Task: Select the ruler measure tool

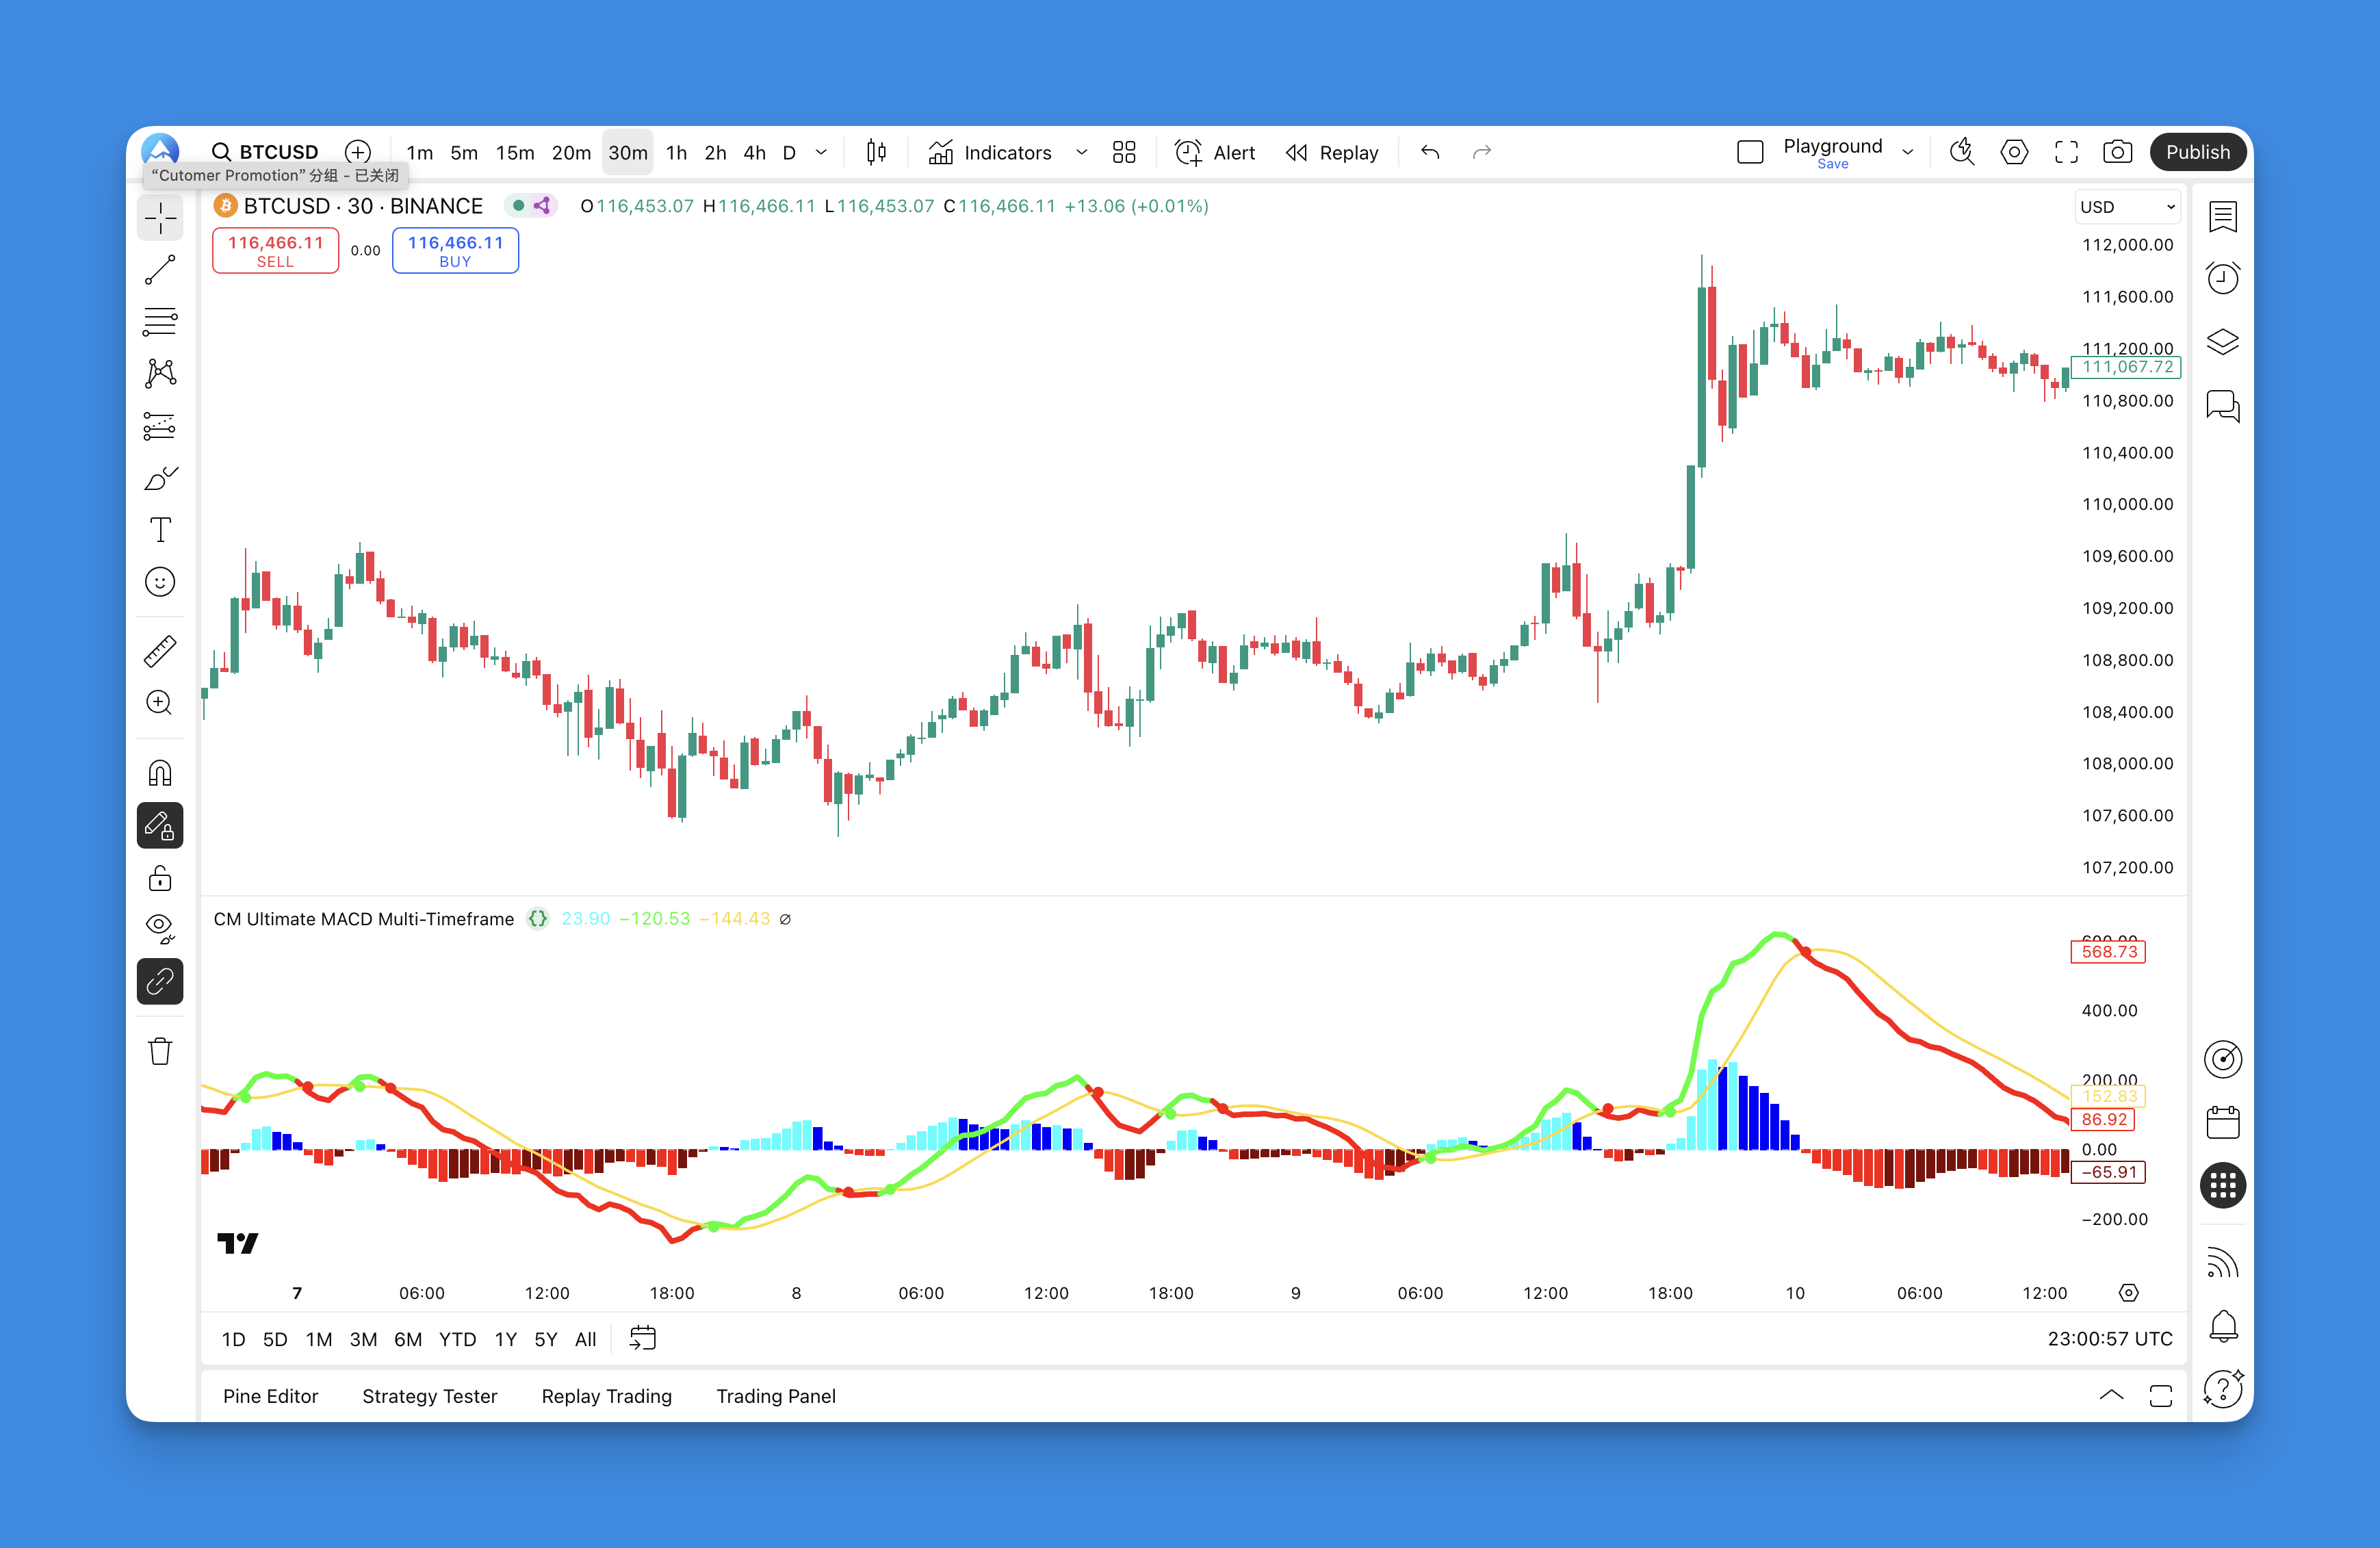Action: pyautogui.click(x=160, y=651)
